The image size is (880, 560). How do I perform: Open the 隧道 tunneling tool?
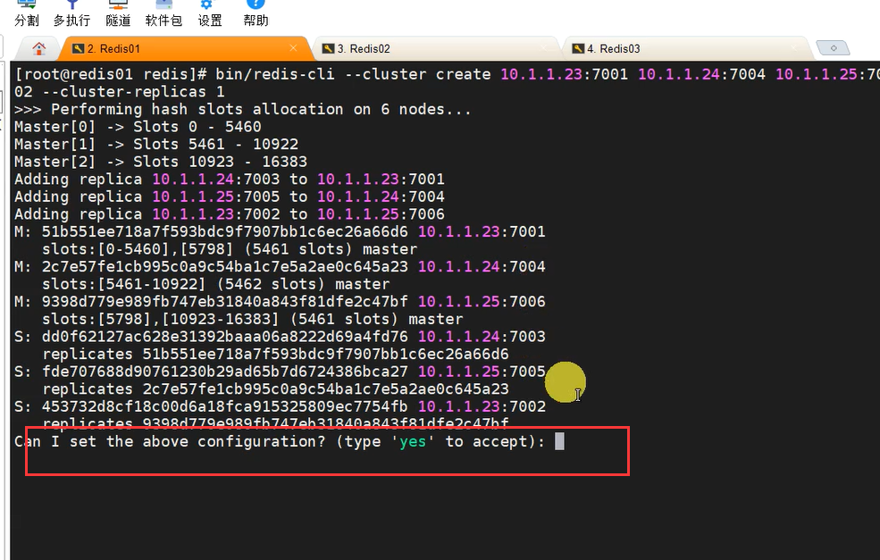[x=118, y=14]
